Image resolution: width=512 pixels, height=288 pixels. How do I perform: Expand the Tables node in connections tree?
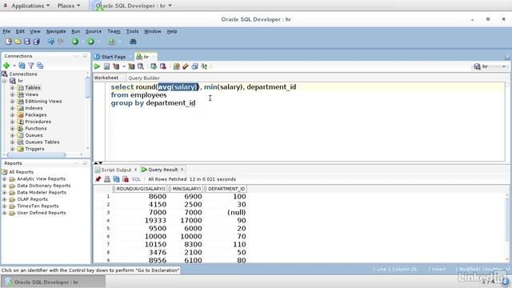[12, 87]
